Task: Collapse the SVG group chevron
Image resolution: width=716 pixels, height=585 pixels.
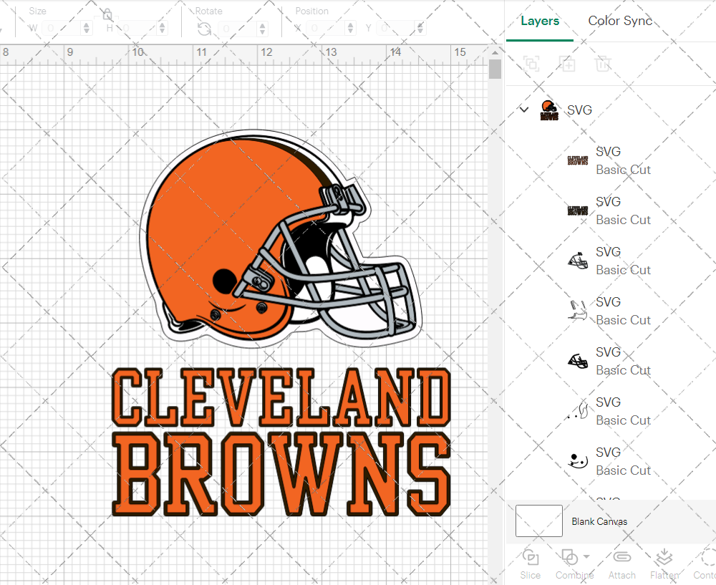Action: click(524, 110)
